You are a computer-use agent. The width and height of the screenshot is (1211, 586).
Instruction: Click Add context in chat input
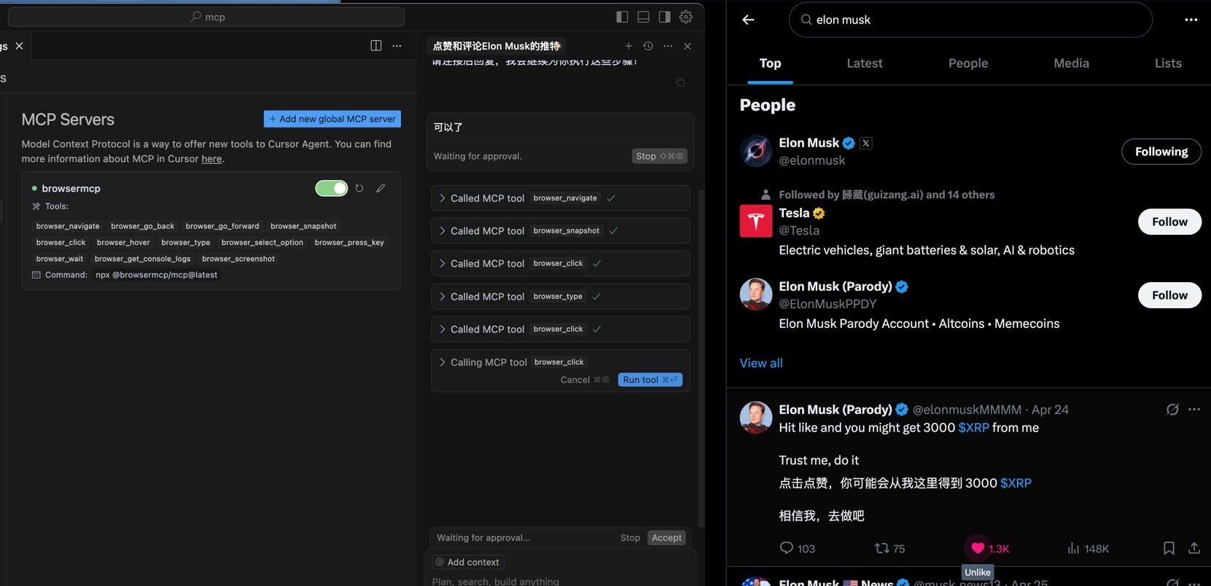tap(467, 562)
